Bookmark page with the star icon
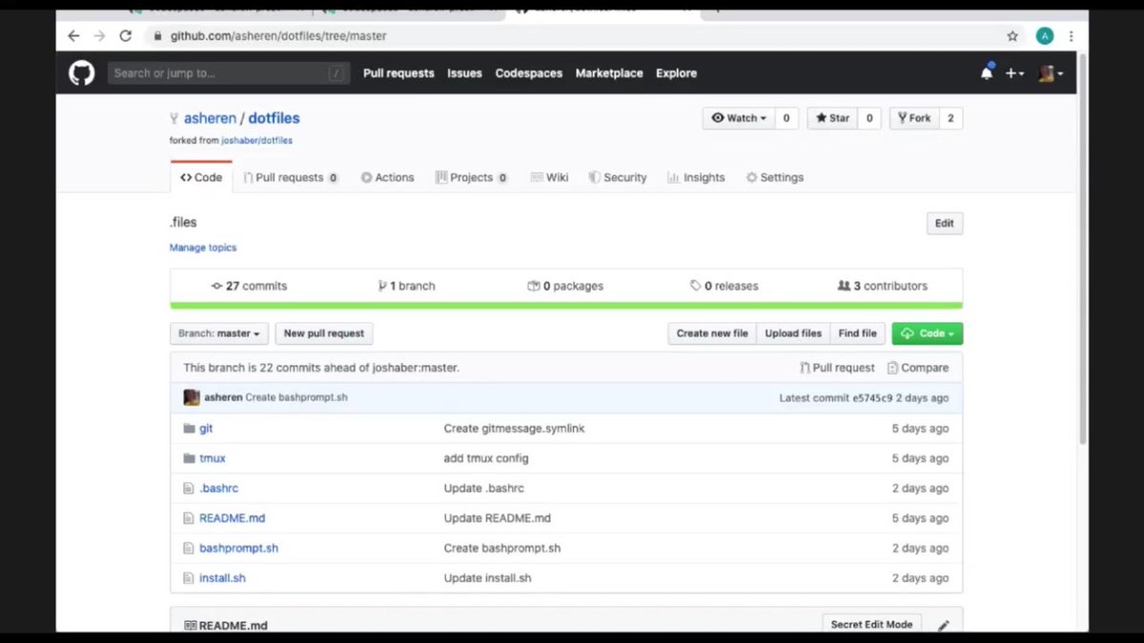 [1012, 36]
